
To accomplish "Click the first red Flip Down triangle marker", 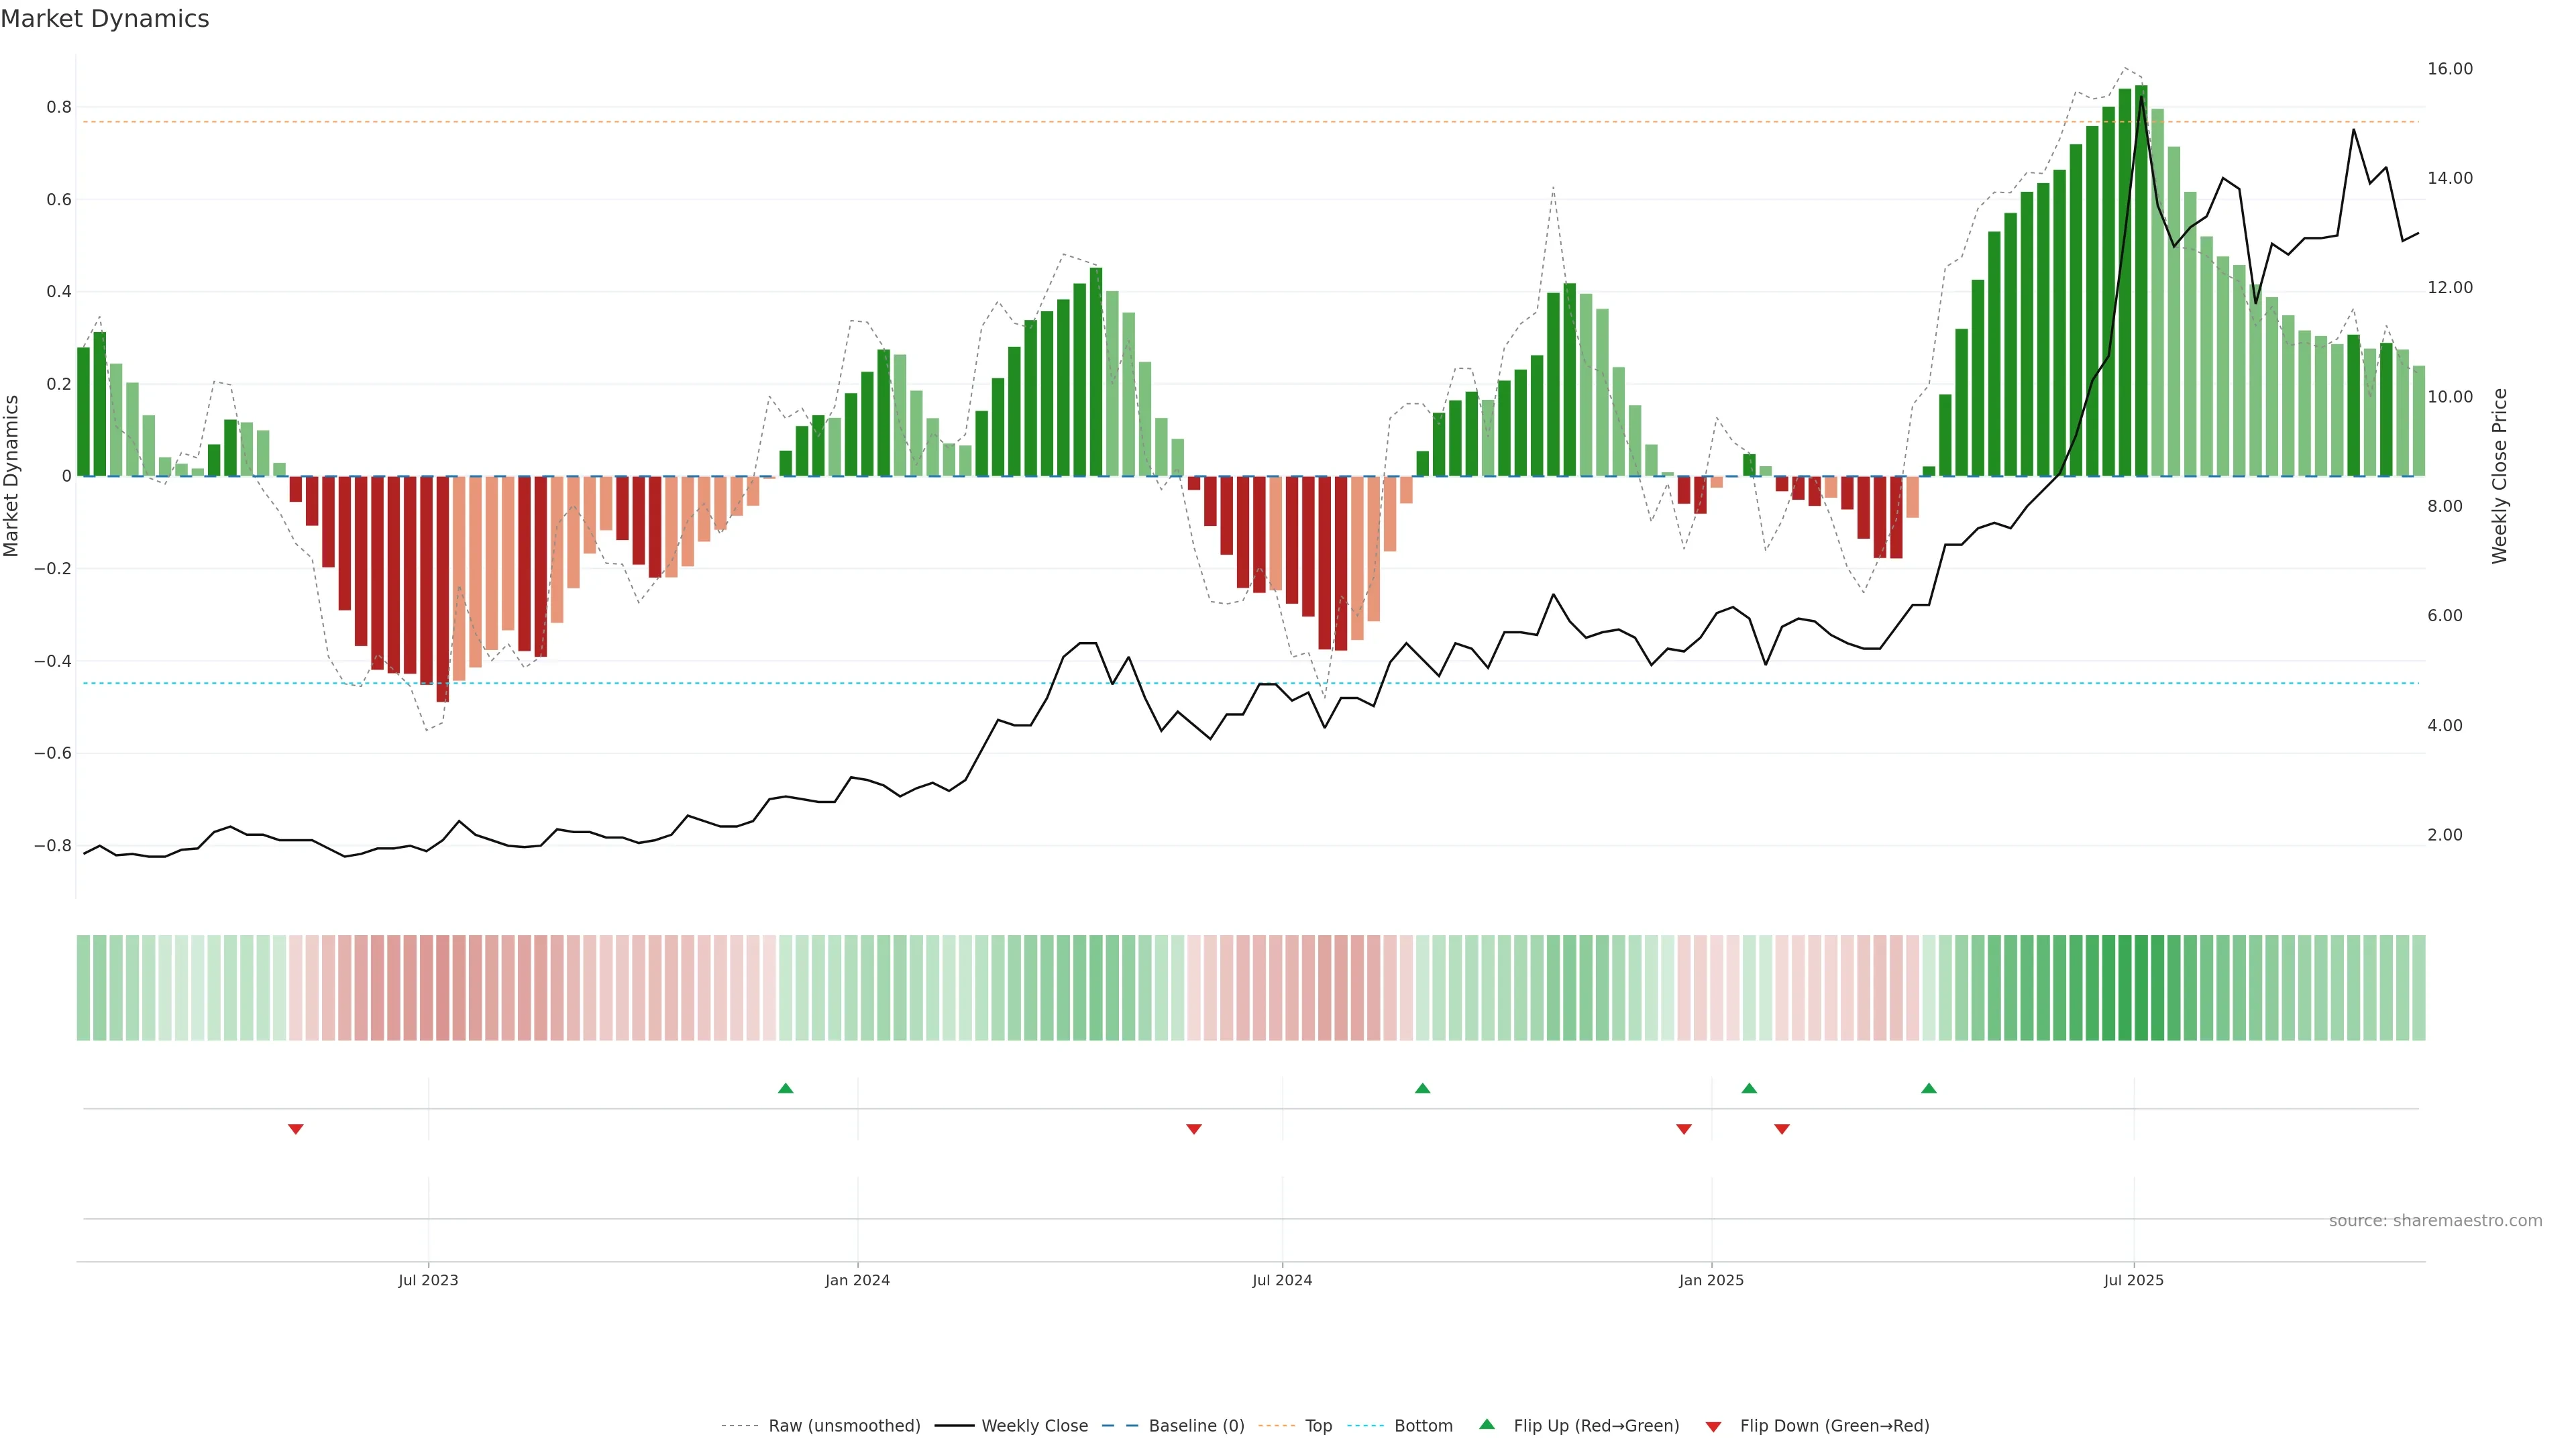I will click(x=295, y=1129).
